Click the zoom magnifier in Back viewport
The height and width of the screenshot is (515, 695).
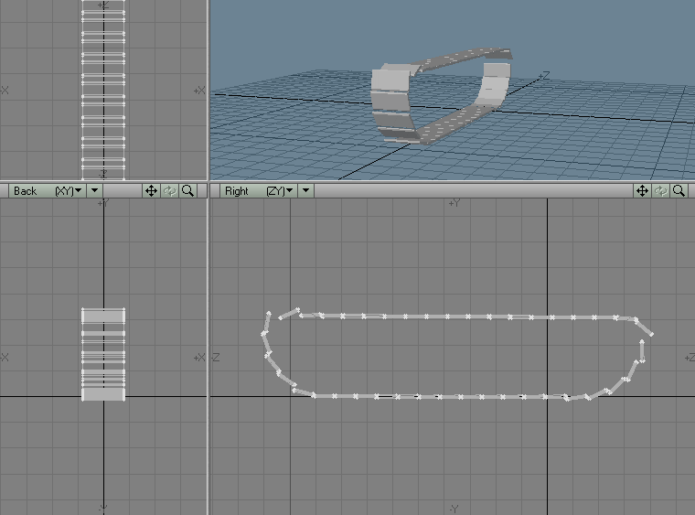188,191
